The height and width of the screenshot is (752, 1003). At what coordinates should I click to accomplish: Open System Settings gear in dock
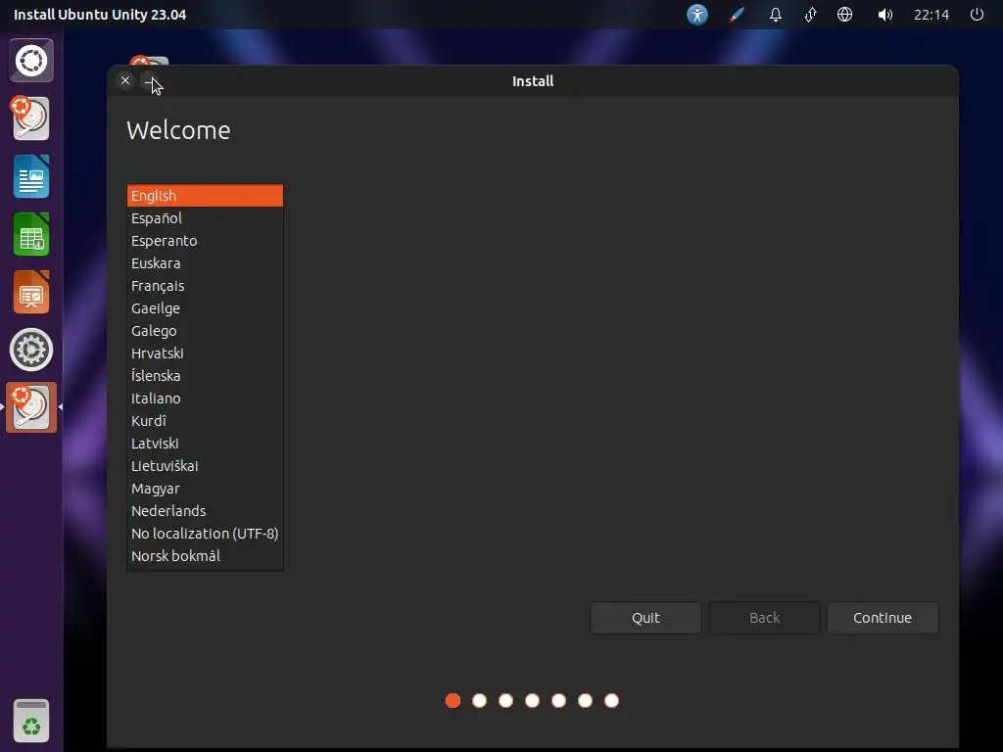[x=31, y=350]
